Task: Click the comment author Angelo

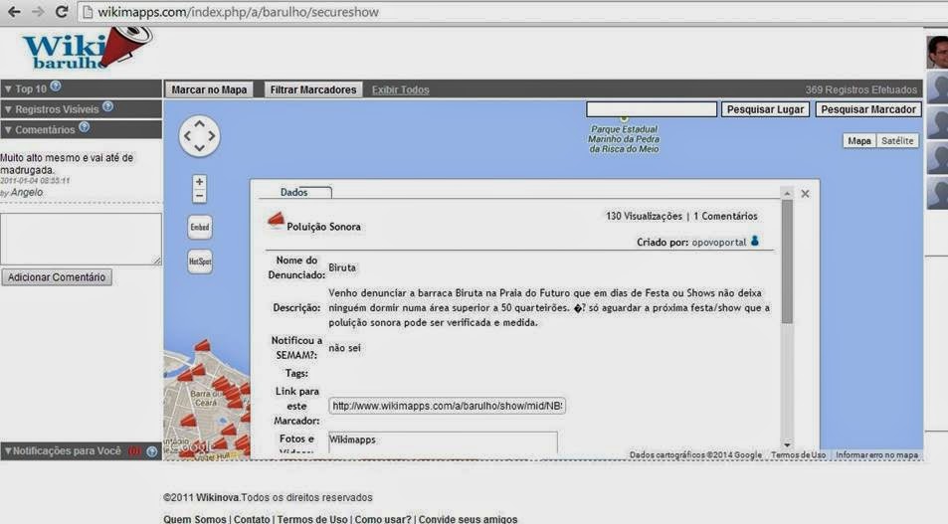Action: tap(27, 192)
